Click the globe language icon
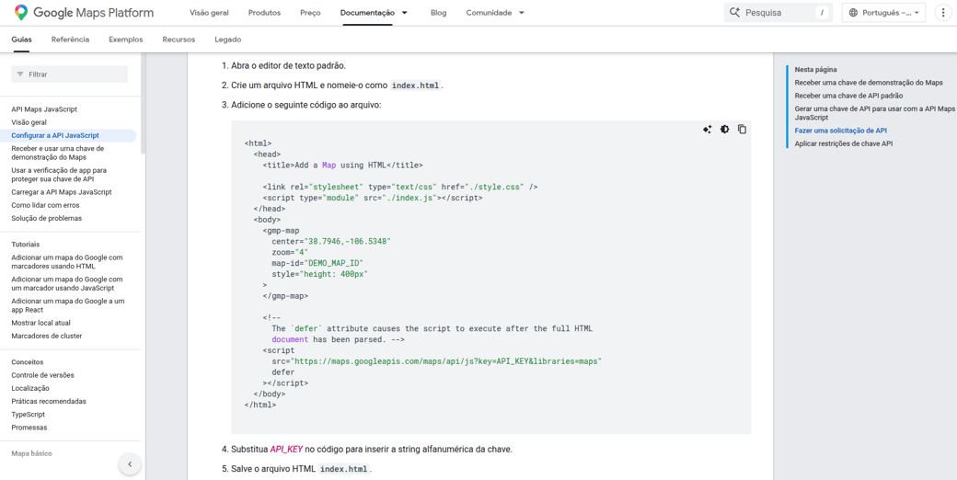This screenshot has width=957, height=480. point(853,12)
